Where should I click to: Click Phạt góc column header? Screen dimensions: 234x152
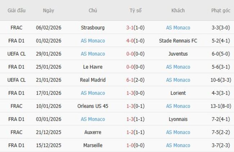221,10
